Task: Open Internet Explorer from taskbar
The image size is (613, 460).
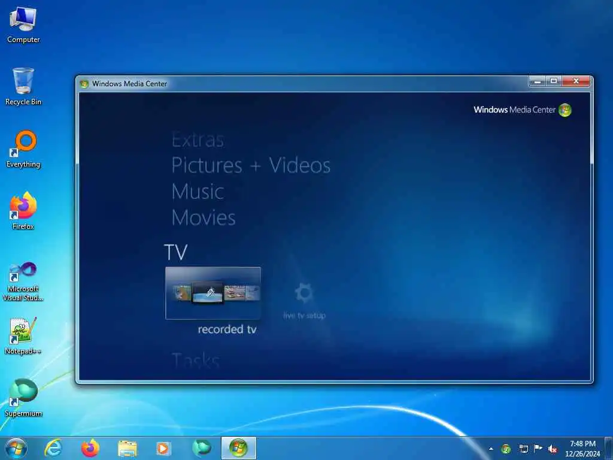Action: coord(53,448)
